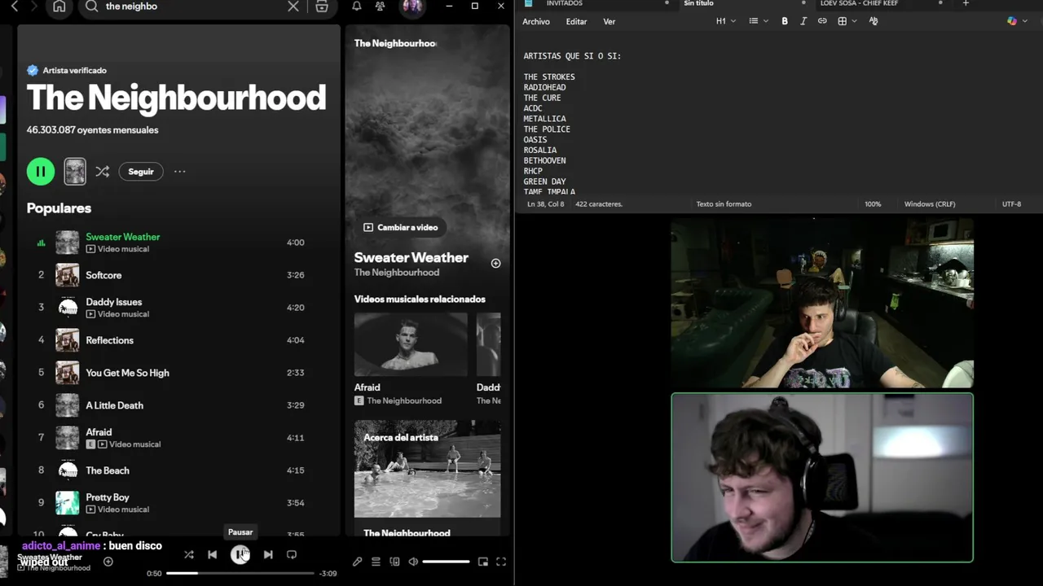
Task: Open the Editar menu in Notepad
Action: 576,21
